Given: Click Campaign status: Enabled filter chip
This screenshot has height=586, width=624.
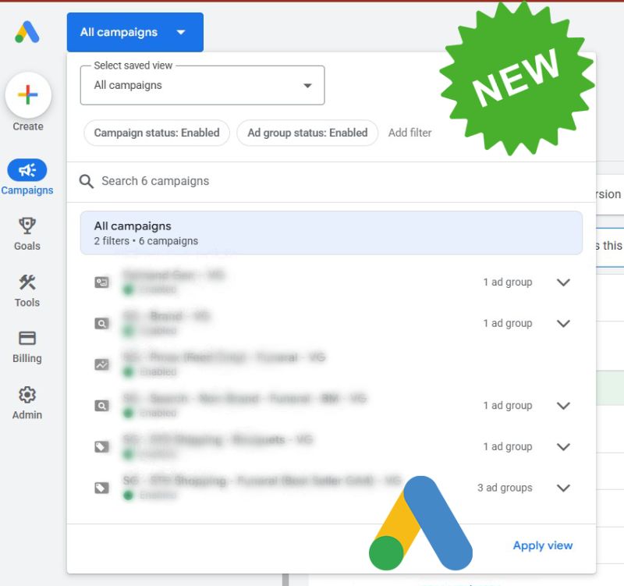Looking at the screenshot, I should pyautogui.click(x=157, y=133).
